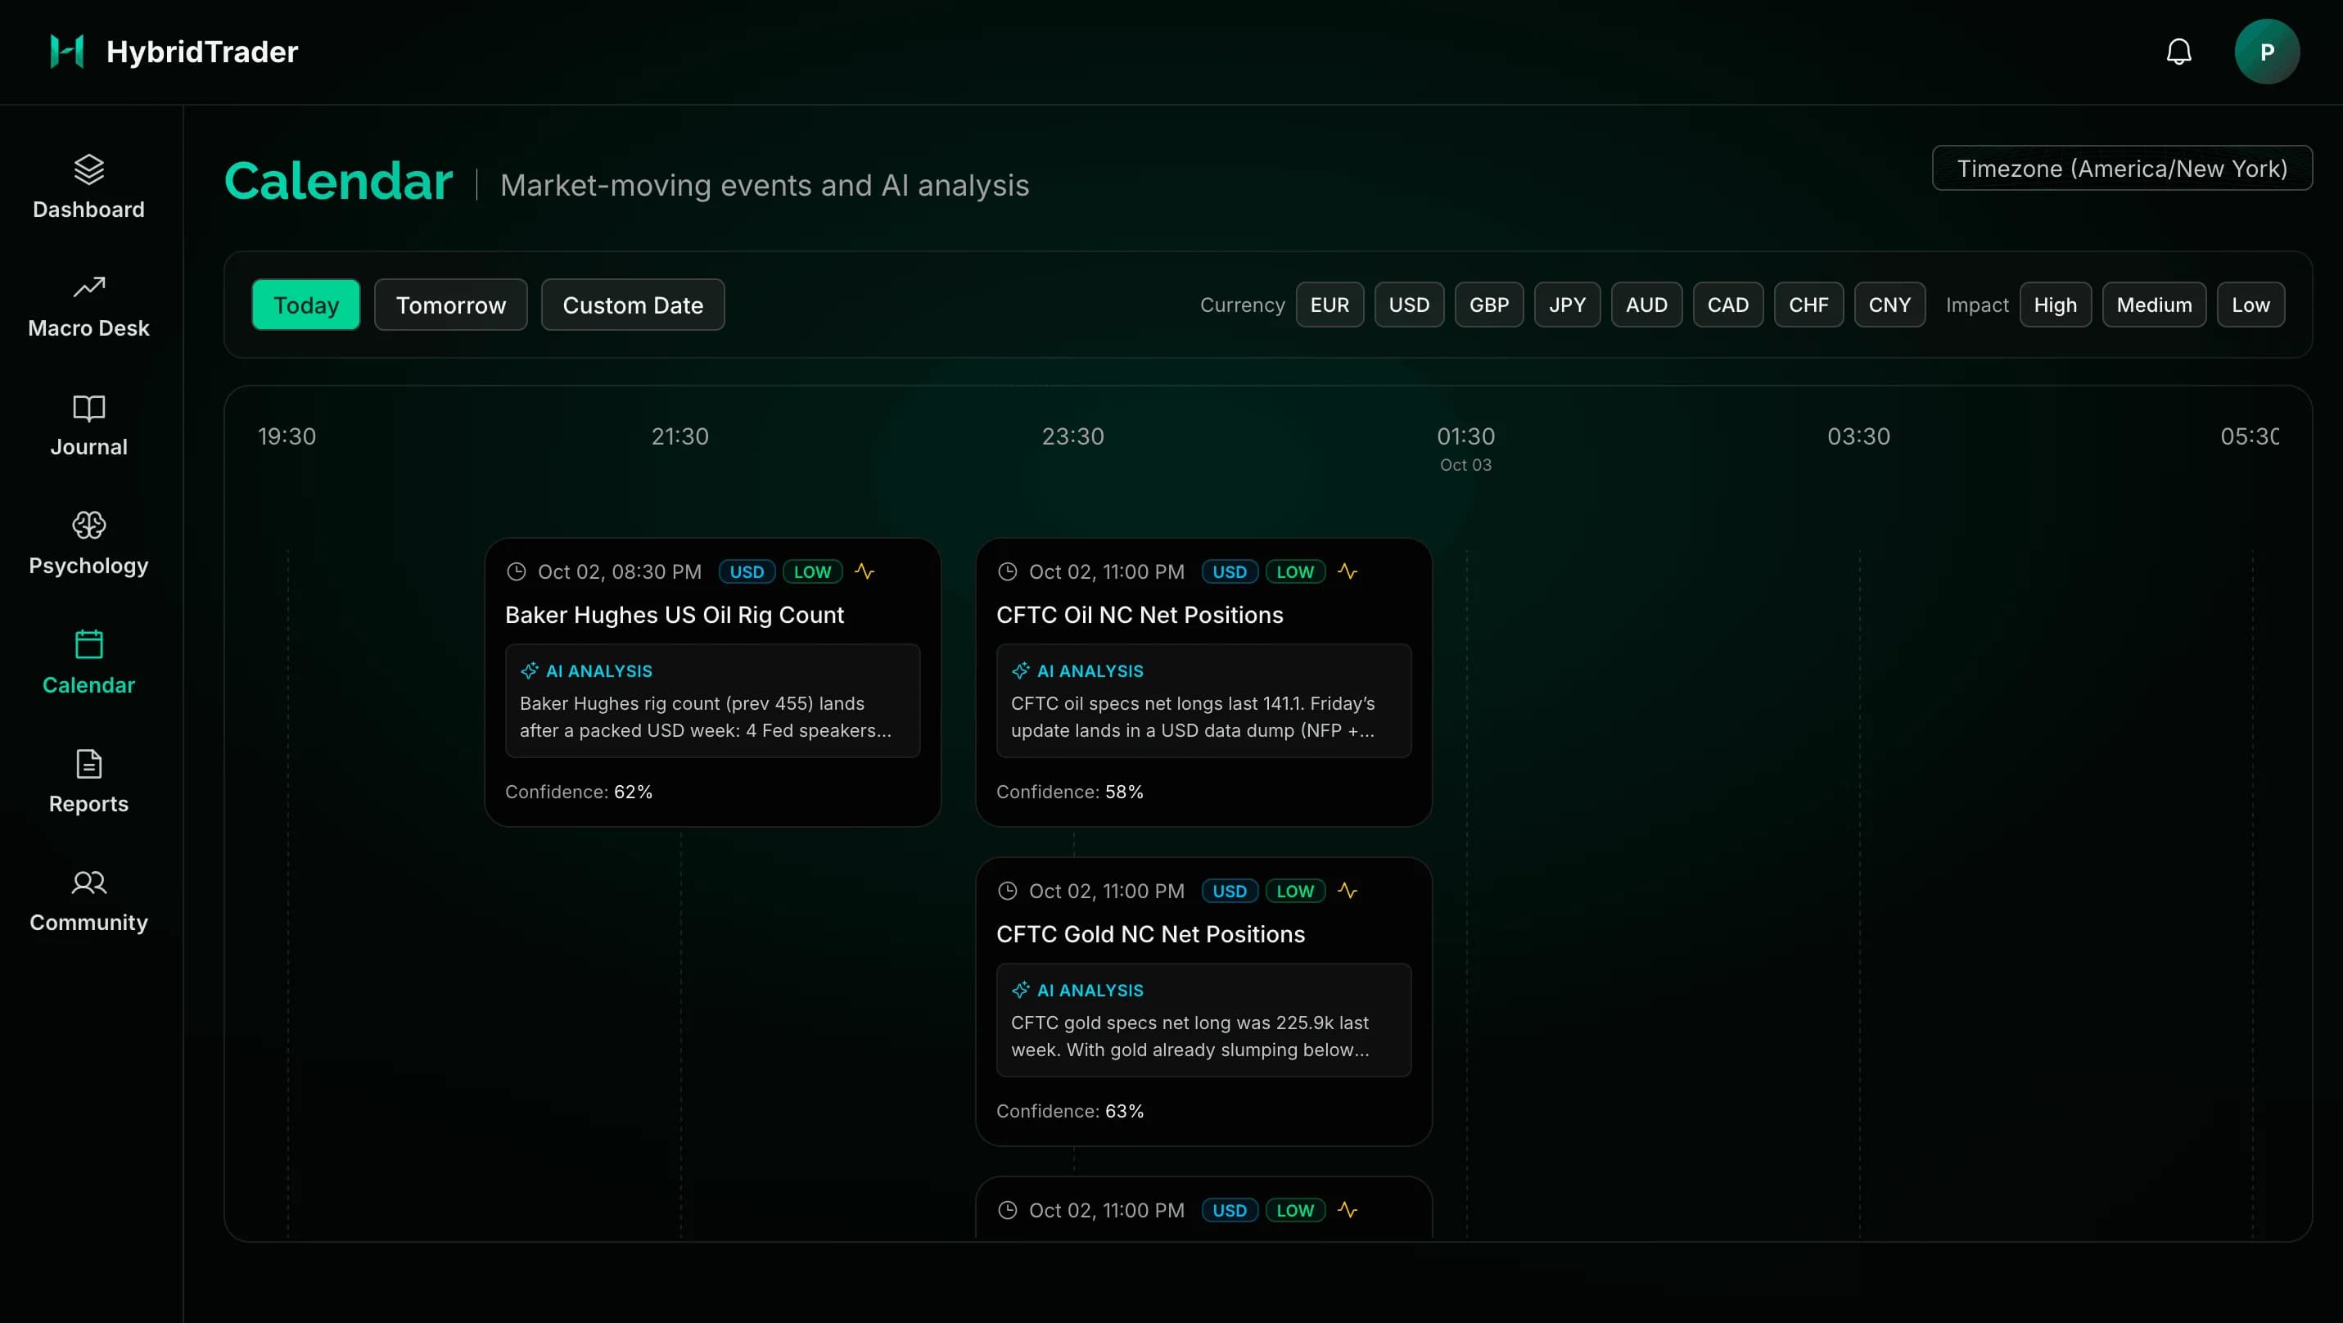Click AI Analysis sparkle icon on CFTC Oil card

pyautogui.click(x=1021, y=671)
